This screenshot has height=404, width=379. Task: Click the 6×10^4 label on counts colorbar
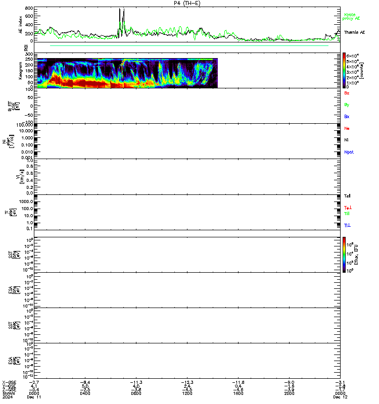[x=353, y=56]
